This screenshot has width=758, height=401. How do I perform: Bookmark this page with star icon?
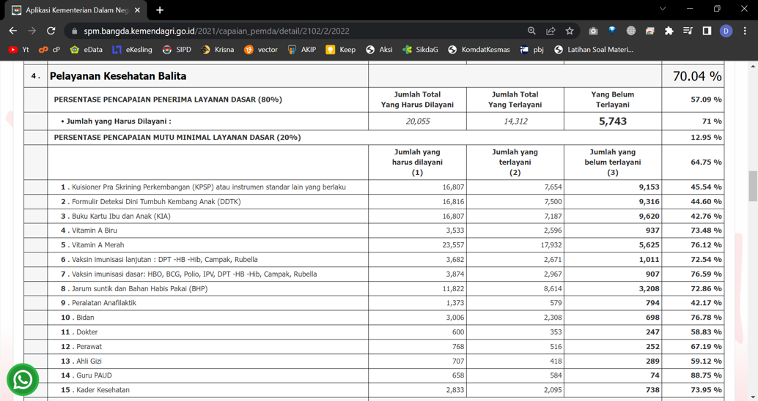(x=570, y=31)
